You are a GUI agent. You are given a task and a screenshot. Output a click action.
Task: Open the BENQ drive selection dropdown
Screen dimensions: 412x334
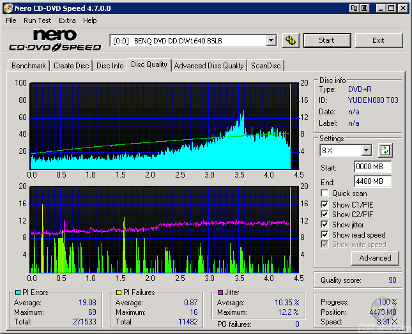pyautogui.click(x=271, y=40)
